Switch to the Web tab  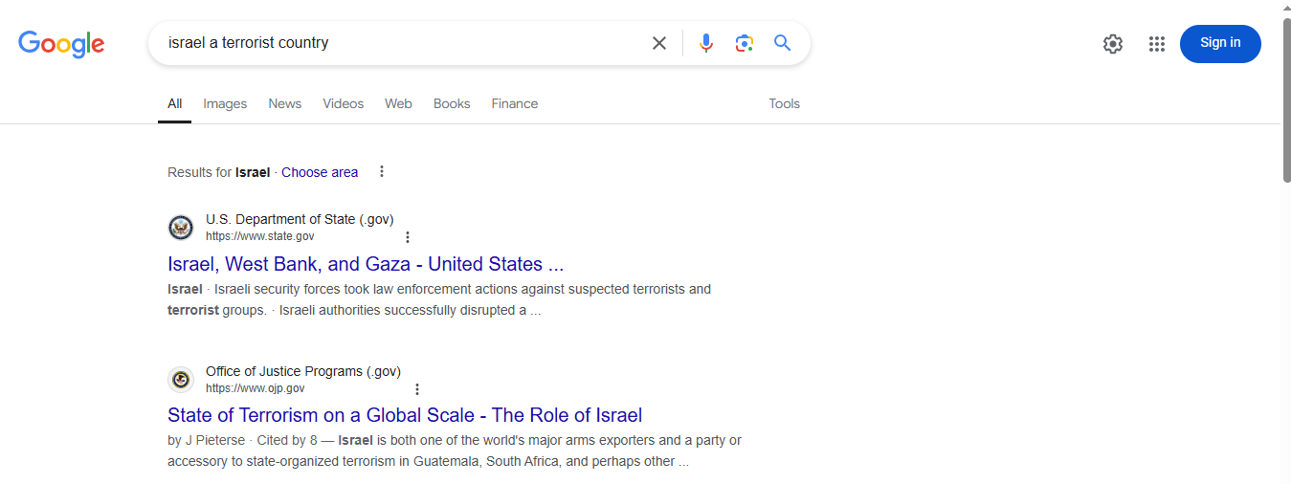click(398, 103)
